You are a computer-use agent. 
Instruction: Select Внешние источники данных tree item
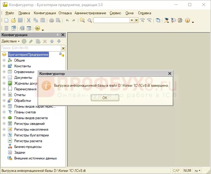(x=36, y=158)
